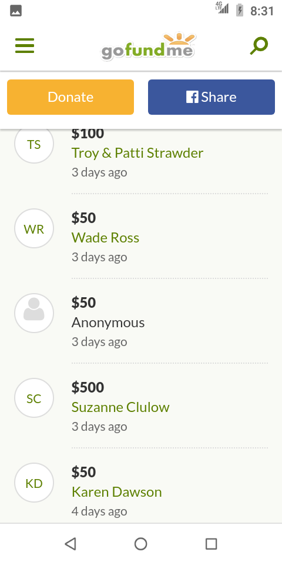
Task: Tap the $500 donation amount
Action: pos(88,387)
